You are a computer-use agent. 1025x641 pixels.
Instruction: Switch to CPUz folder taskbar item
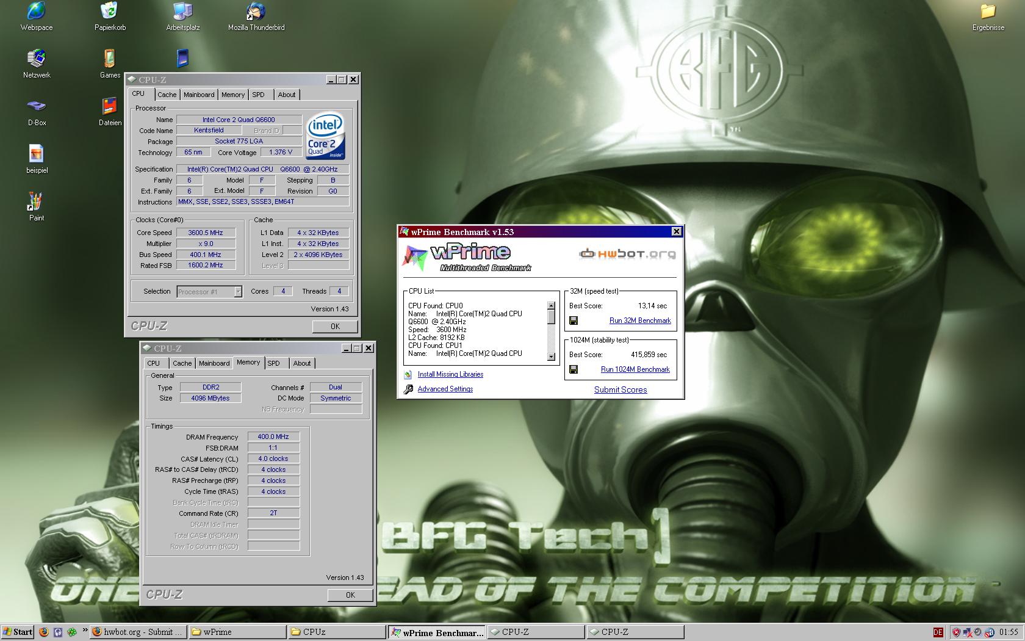[x=337, y=632]
